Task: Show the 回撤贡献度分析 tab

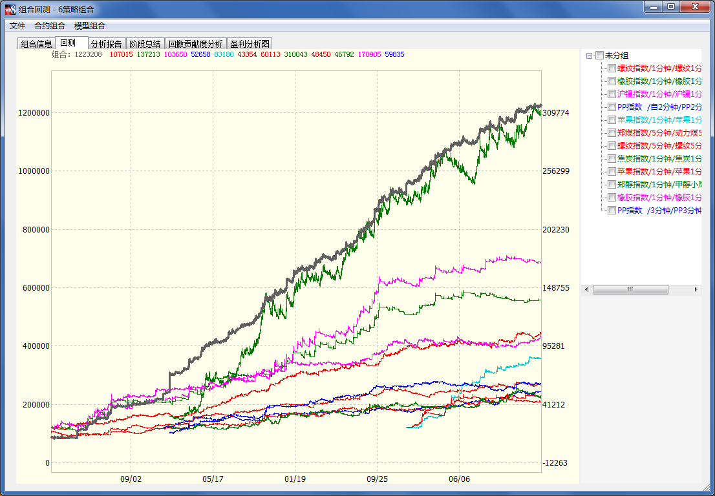Action: pyautogui.click(x=196, y=44)
